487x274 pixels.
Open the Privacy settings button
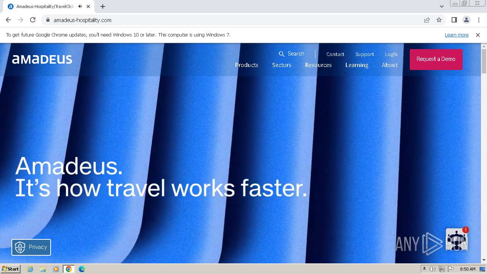[31, 247]
